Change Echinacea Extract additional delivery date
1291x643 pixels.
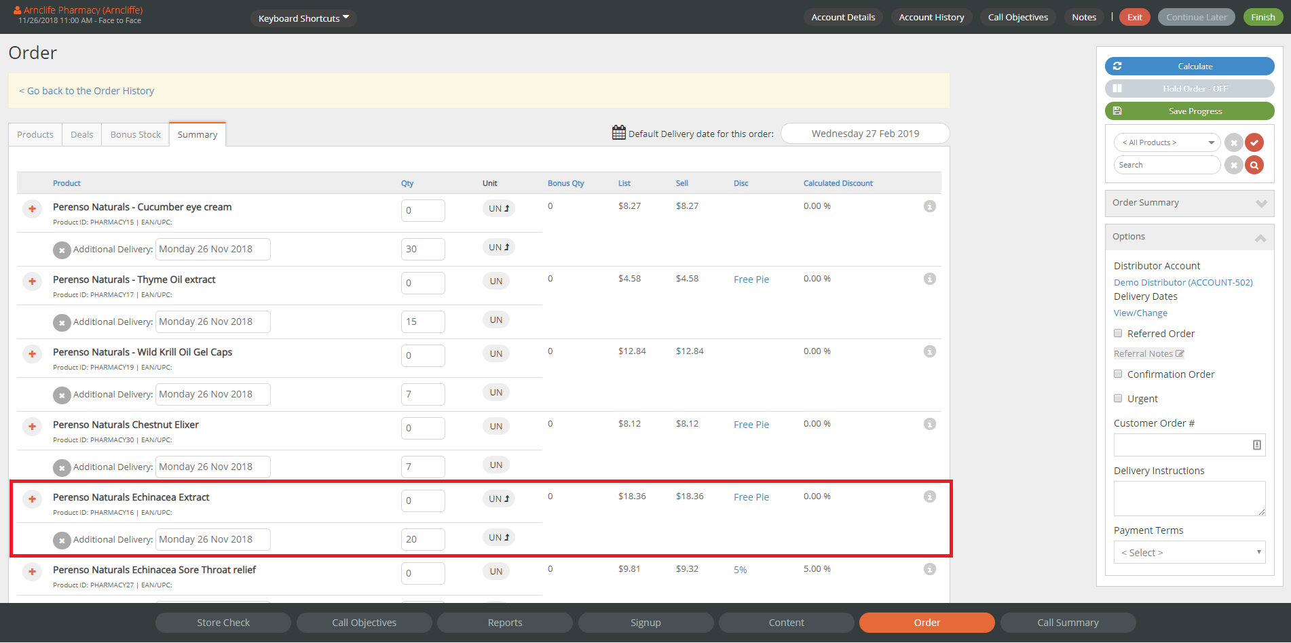pyautogui.click(x=213, y=539)
